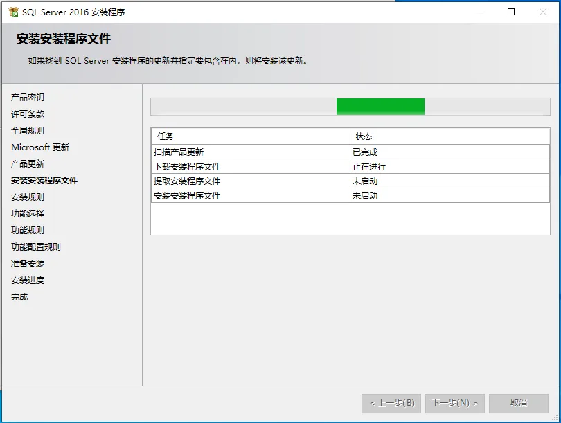Select the 下载安装程序文件 task row
Image resolution: width=561 pixels, height=423 pixels.
[x=350, y=167]
